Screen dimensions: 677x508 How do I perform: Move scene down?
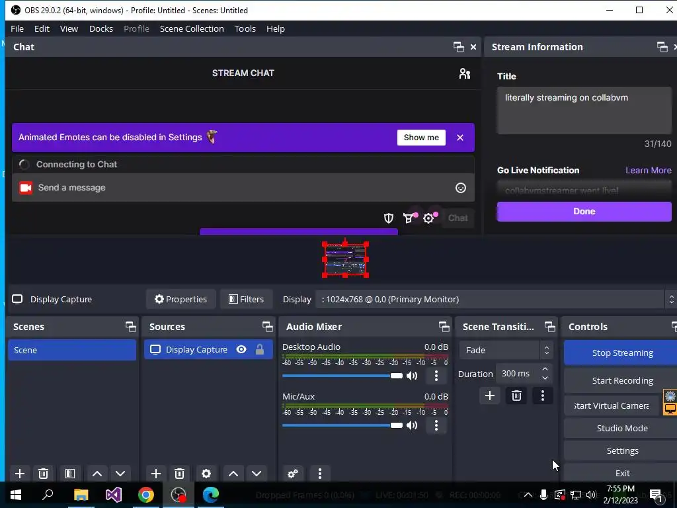click(x=120, y=474)
